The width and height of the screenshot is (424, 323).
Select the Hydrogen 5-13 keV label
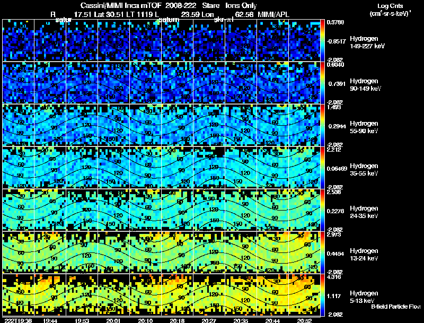click(x=364, y=297)
